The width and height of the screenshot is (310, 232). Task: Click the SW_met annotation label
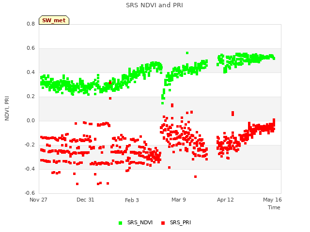point(54,20)
